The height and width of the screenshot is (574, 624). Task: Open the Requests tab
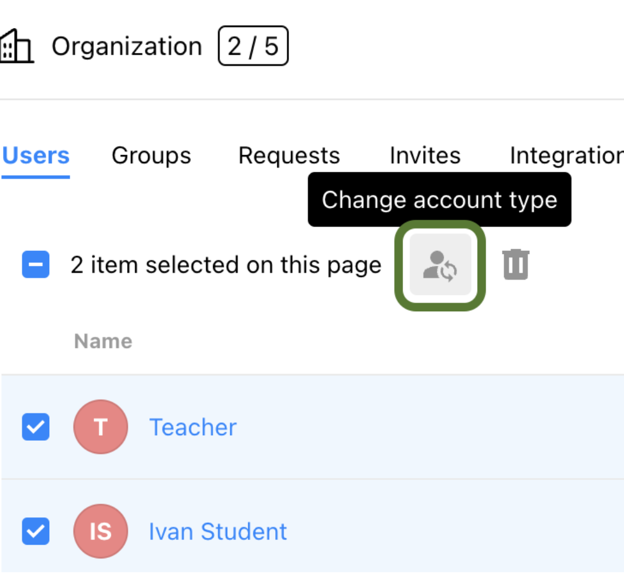point(290,156)
